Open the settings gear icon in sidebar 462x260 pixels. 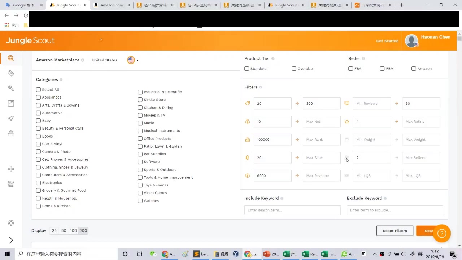click(11, 223)
